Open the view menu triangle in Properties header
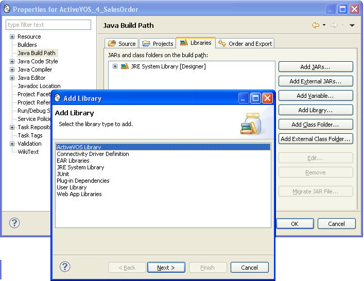Image resolution: width=364 pixels, height=281 pixels. (x=352, y=25)
